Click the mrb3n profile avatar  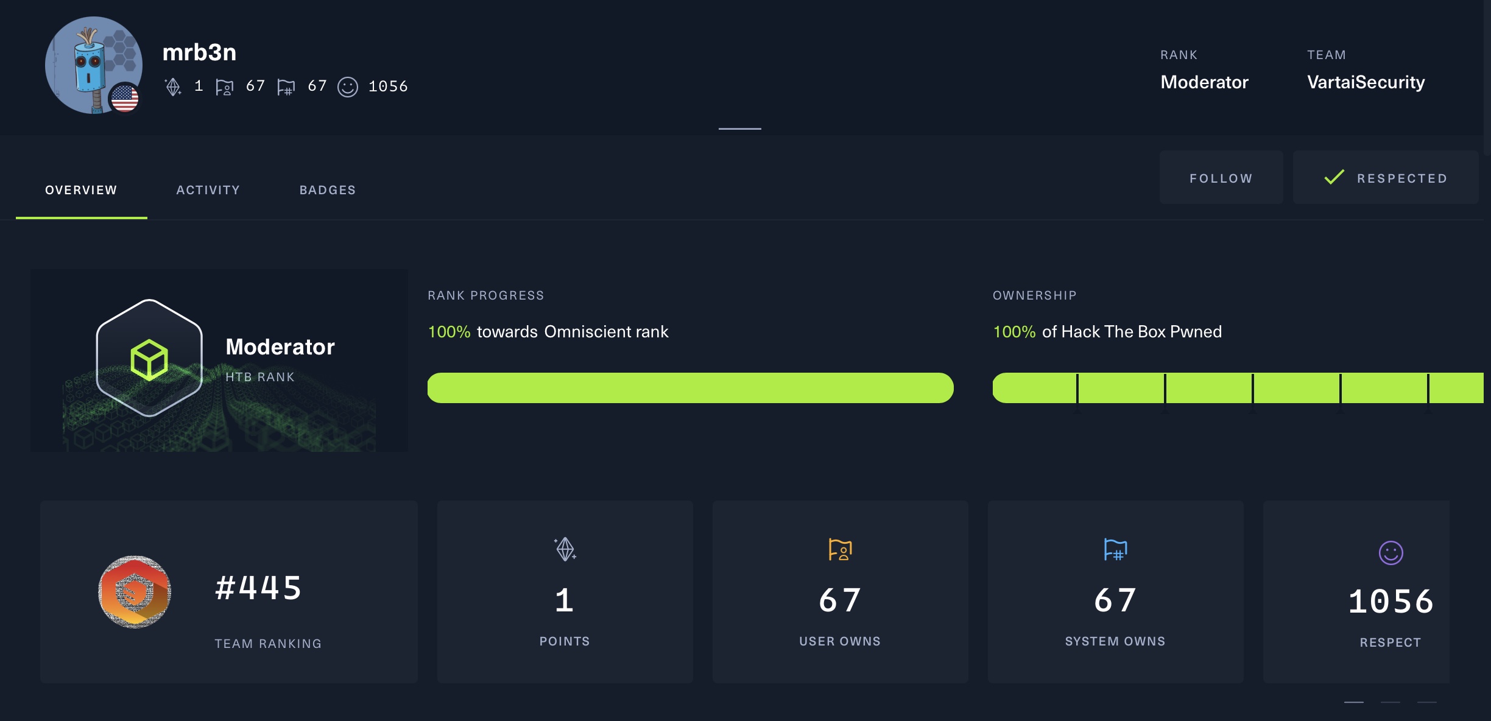(x=93, y=65)
